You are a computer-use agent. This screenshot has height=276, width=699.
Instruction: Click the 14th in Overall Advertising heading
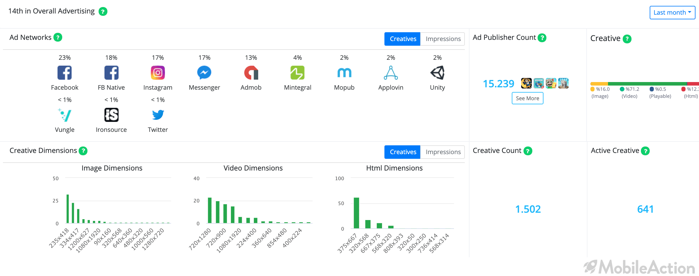coord(51,11)
